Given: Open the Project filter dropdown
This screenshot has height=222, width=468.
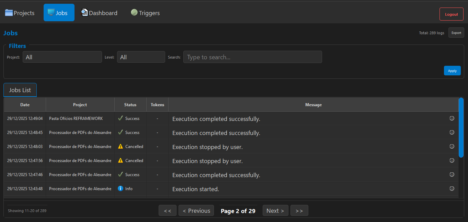Looking at the screenshot, I should 62,57.
